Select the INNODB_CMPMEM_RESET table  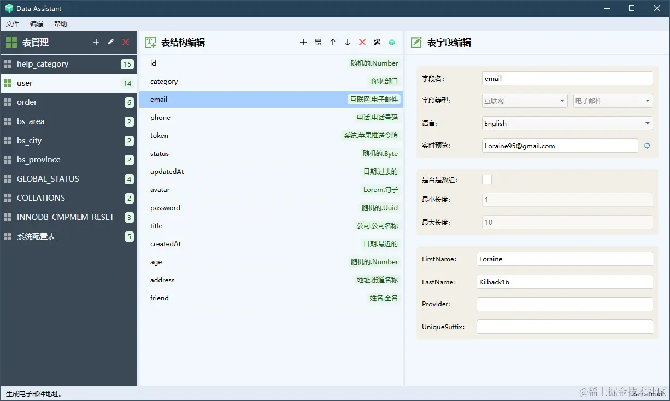[x=68, y=217]
